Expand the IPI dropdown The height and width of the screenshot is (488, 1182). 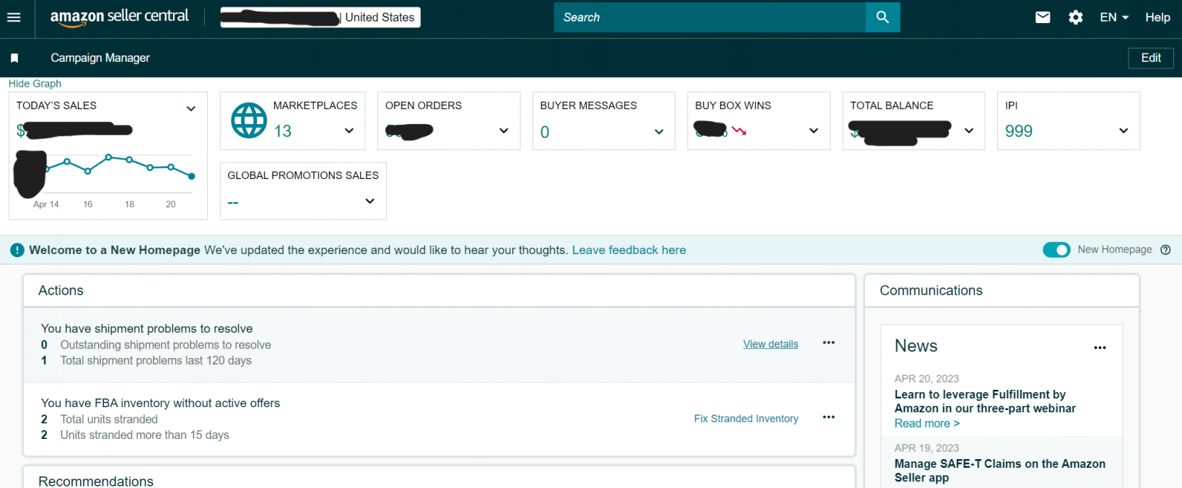[x=1124, y=131]
